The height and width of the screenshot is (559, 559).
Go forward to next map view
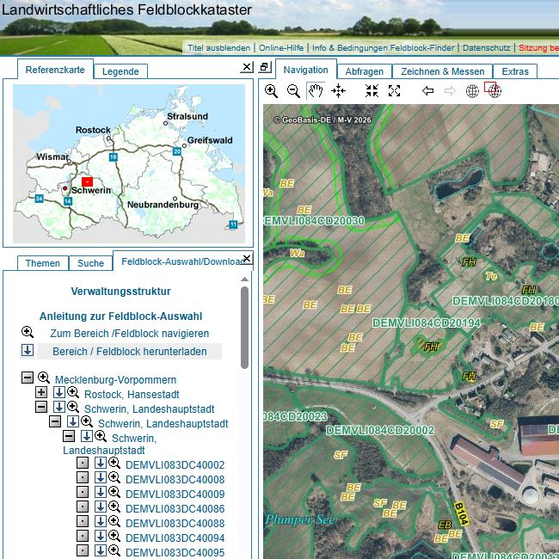(450, 91)
